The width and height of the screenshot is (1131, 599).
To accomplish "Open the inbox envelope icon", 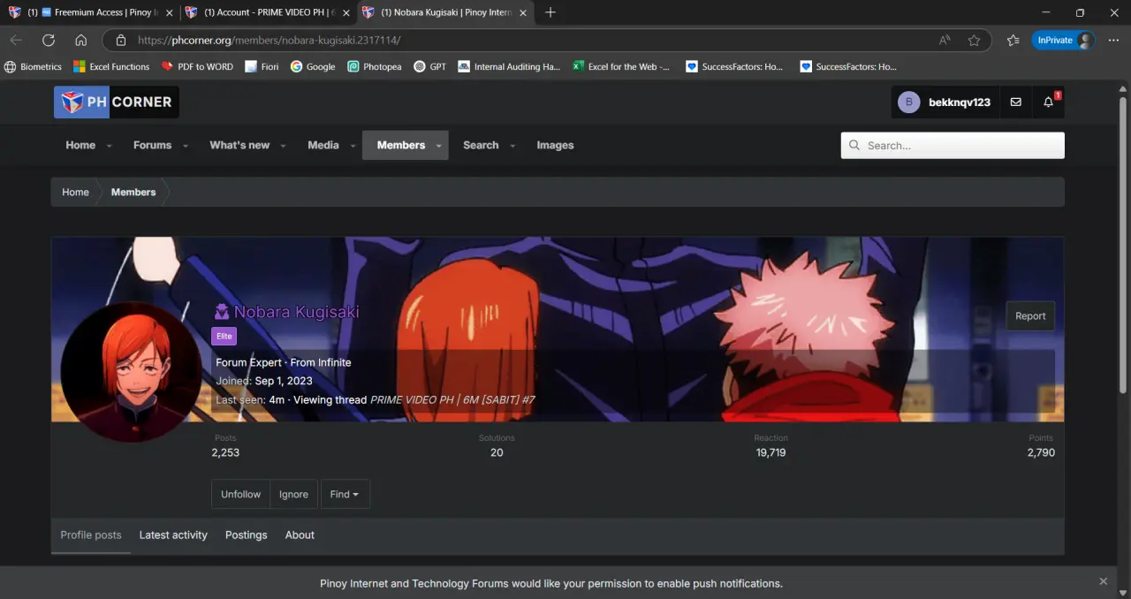I will coord(1015,102).
